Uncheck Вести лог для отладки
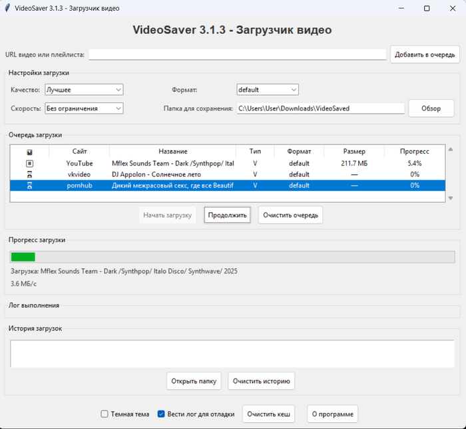Viewport: 466px width, 429px height. pos(161,414)
